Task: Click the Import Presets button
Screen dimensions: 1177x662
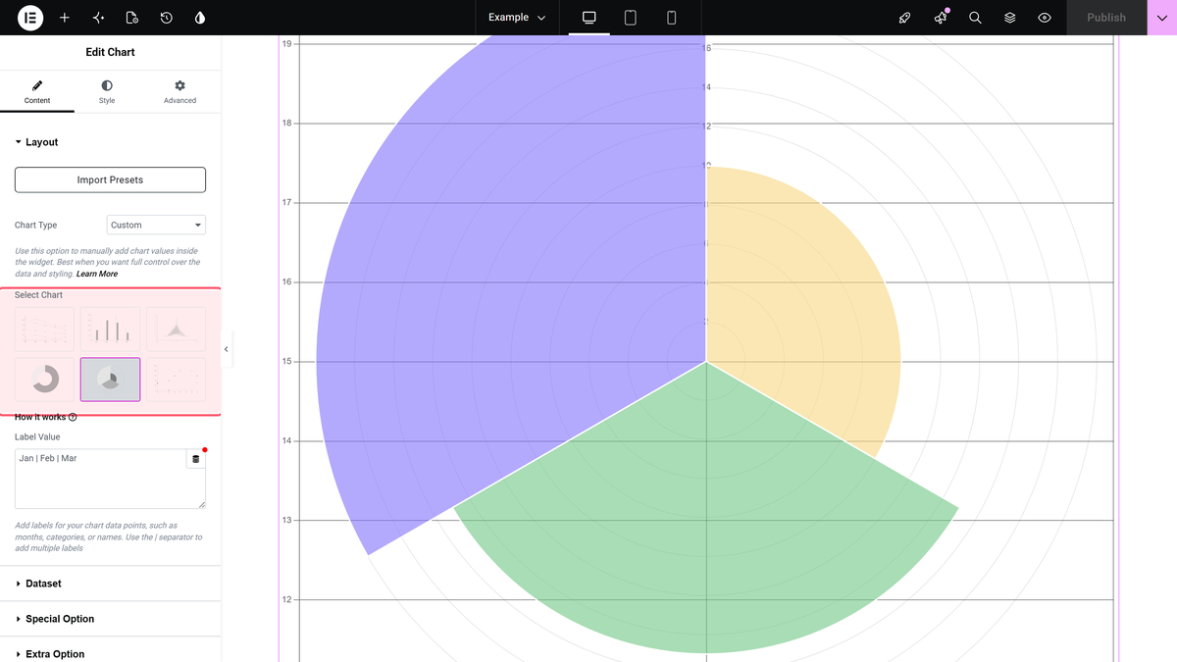Action: [x=110, y=179]
